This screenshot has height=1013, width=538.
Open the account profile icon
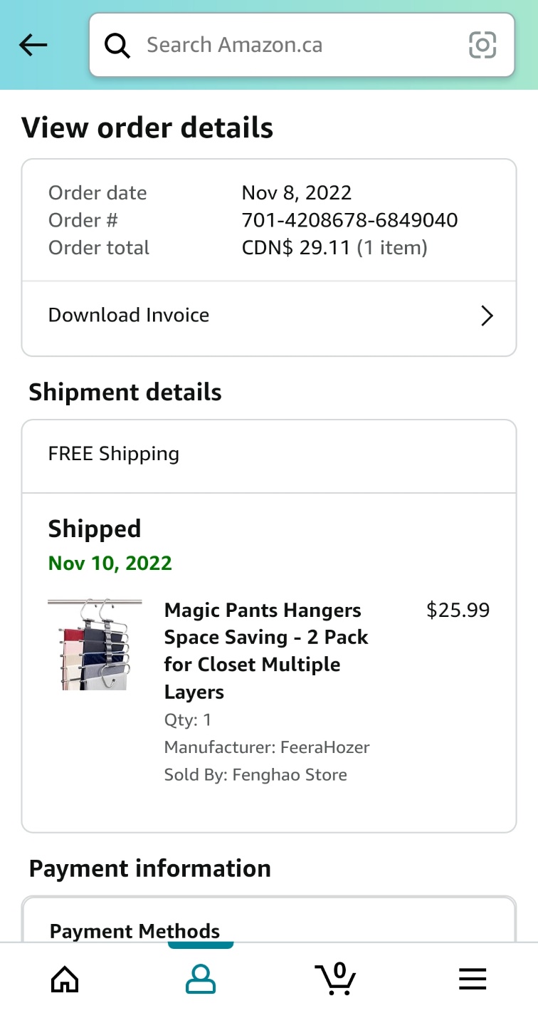[x=201, y=979]
